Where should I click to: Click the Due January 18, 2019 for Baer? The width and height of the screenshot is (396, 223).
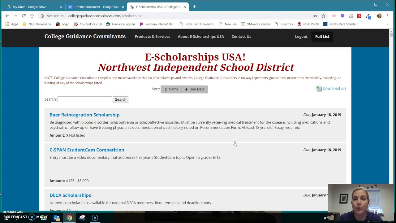tap(322, 115)
